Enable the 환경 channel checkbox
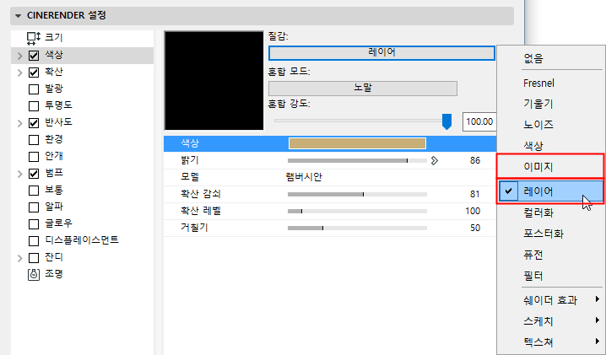The width and height of the screenshot is (606, 355). 34,140
